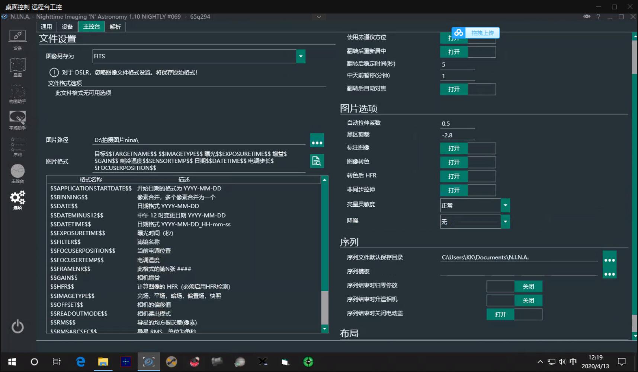
Task: Open the 主控台 imaging sidebar icon
Action: coord(17,174)
